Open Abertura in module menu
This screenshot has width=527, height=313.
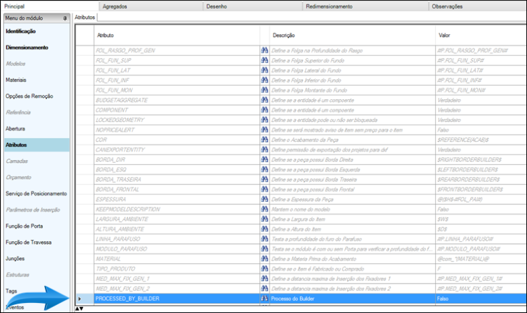tap(15, 129)
